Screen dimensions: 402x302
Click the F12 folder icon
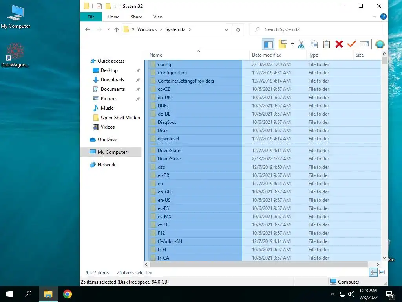click(x=153, y=233)
